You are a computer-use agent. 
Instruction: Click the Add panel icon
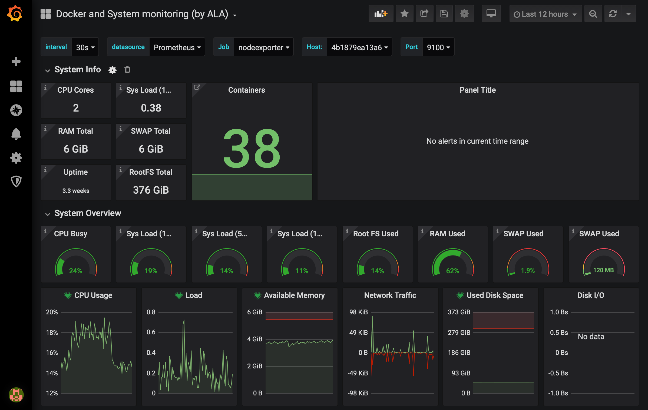(381, 14)
